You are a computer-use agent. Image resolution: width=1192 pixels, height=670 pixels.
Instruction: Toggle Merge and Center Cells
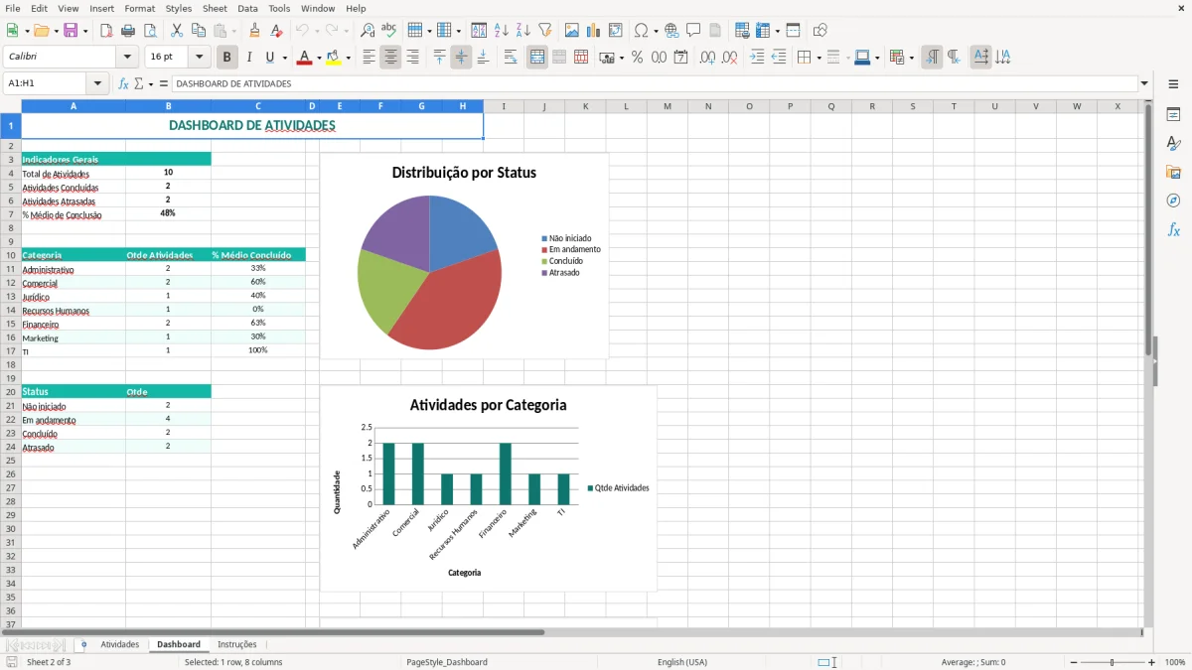(537, 58)
